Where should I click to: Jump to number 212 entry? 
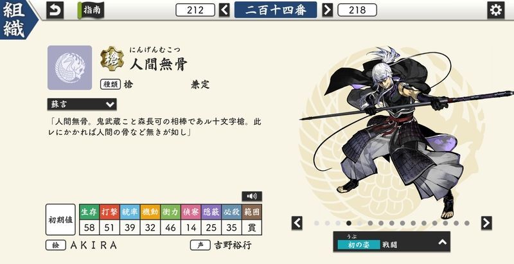point(195,10)
